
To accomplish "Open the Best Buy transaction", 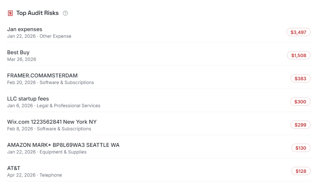I will click(x=159, y=56).
